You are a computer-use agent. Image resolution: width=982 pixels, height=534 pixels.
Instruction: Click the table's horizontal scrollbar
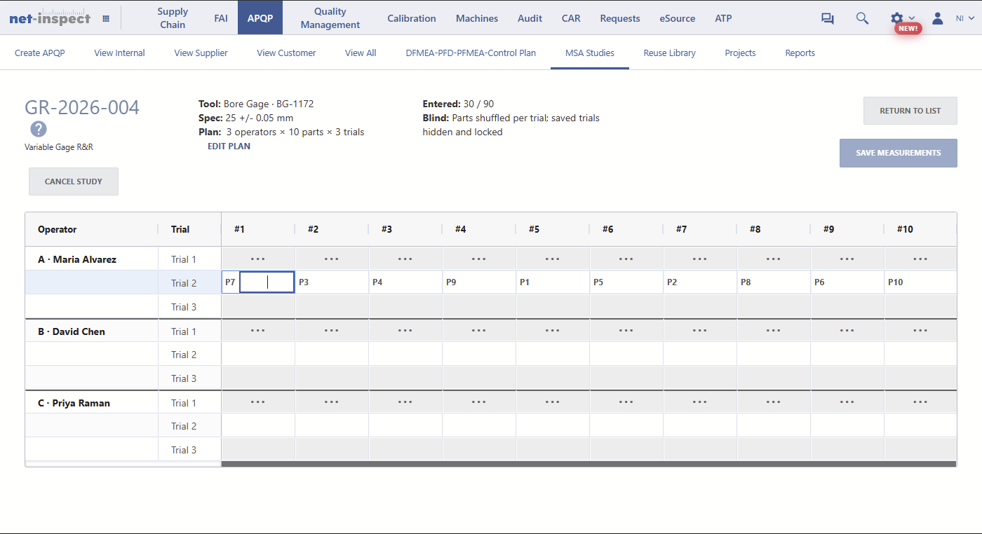[588, 464]
